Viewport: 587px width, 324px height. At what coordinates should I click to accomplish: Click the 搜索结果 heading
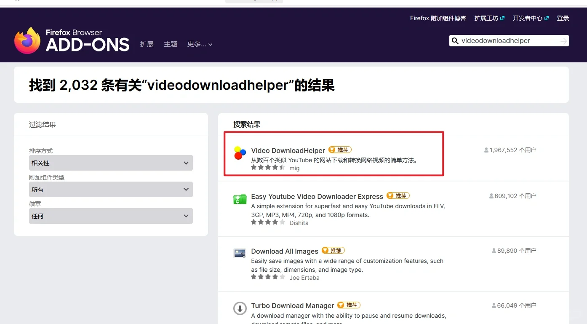pyautogui.click(x=247, y=124)
